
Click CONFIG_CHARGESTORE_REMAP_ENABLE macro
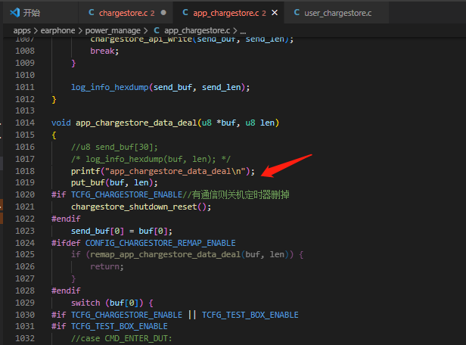pos(160,243)
